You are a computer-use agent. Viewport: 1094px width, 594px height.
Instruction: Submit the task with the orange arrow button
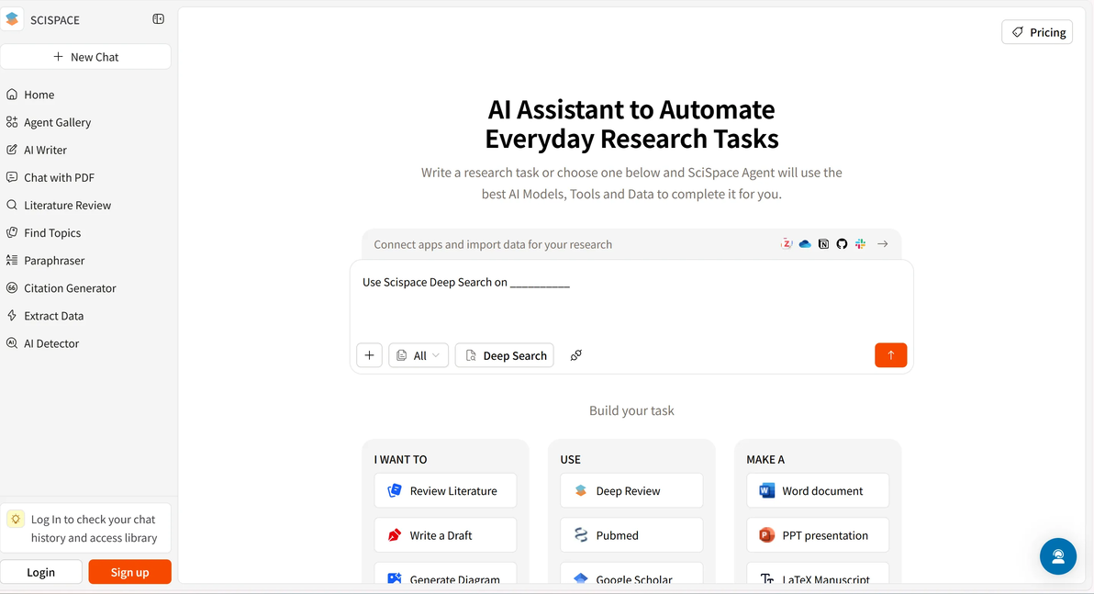click(x=890, y=355)
